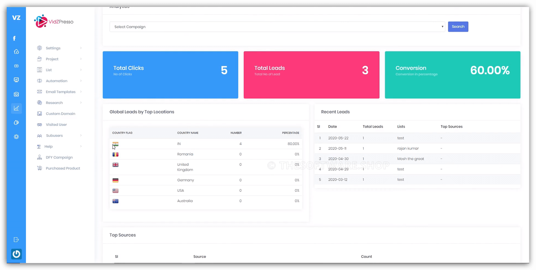Click the 2020-03-12 date cell
Viewport: 536px width, 270px height.
(x=338, y=180)
